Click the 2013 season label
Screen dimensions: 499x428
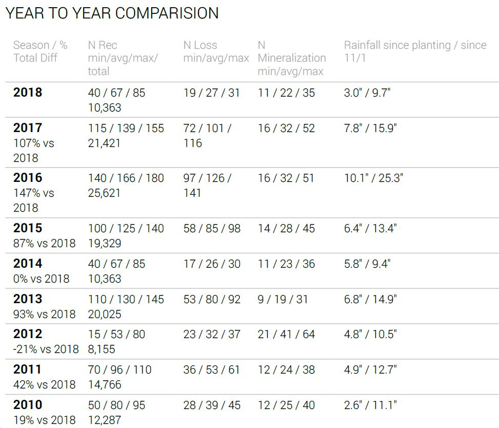point(28,299)
